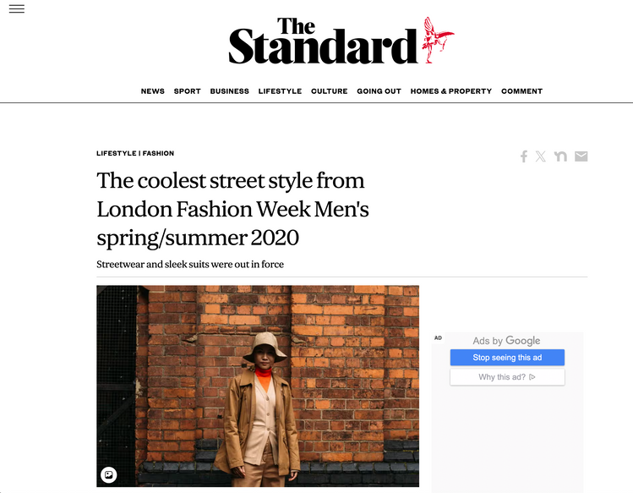This screenshot has width=633, height=493.
Task: Open the Business menu item
Action: coord(230,91)
